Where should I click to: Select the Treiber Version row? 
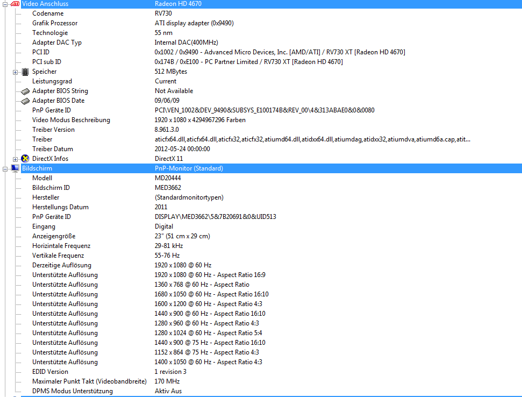point(271,130)
